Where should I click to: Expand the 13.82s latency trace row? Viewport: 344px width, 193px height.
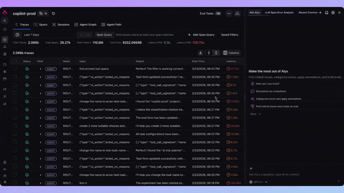tap(41, 102)
